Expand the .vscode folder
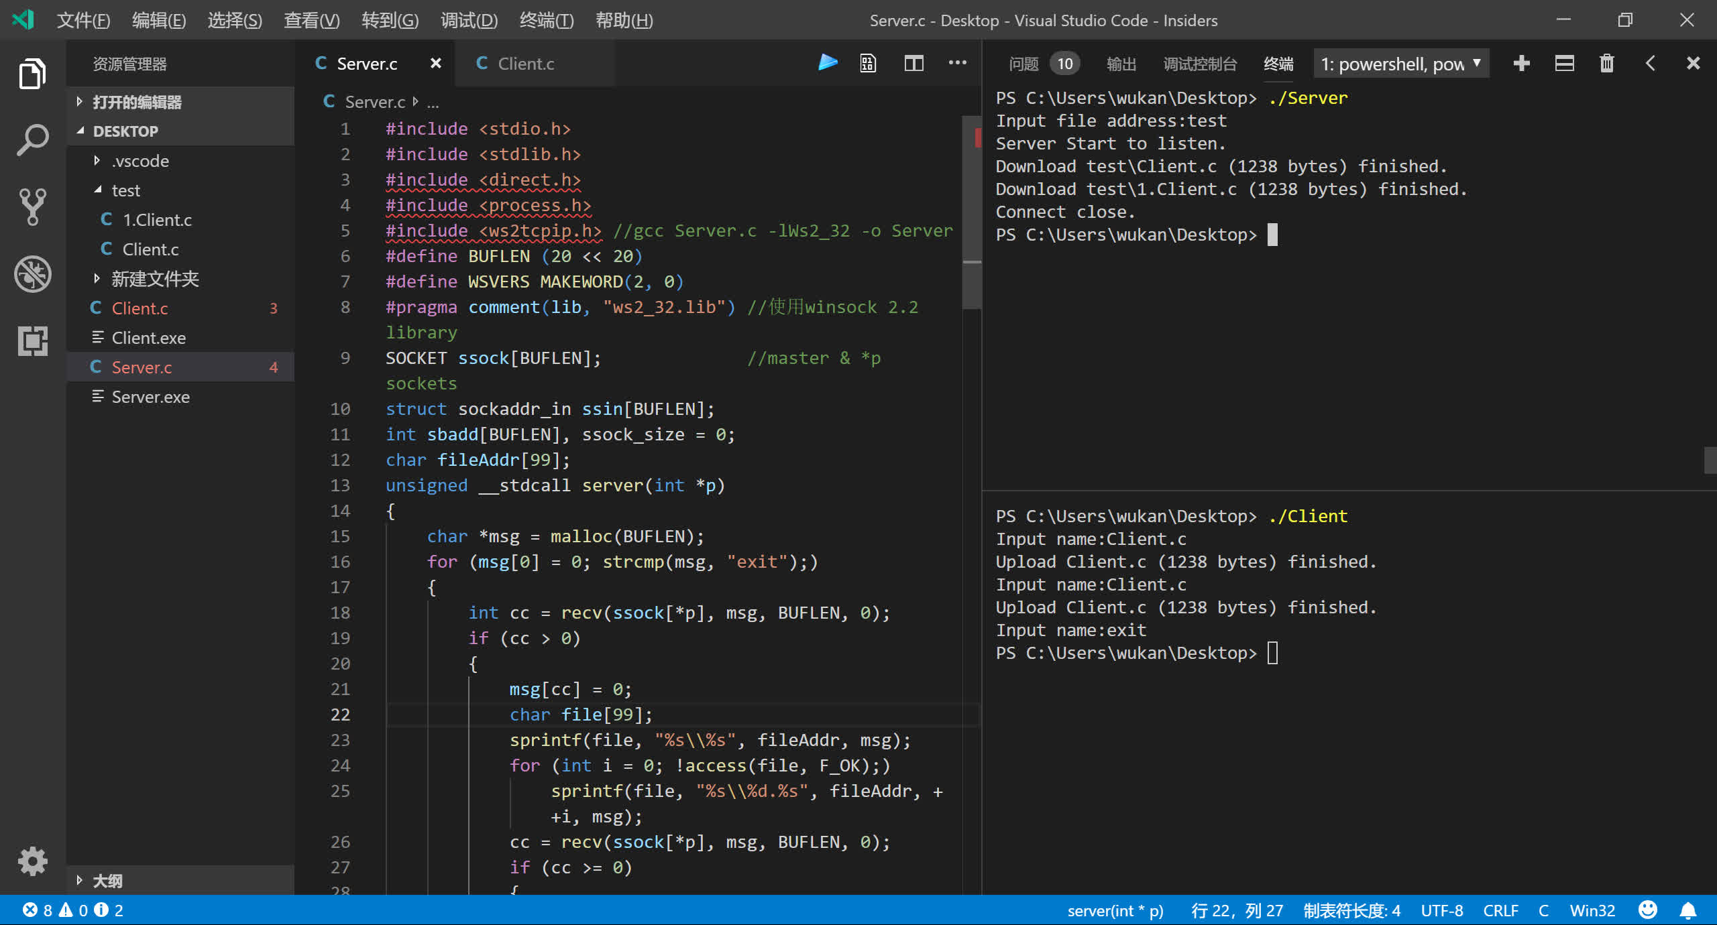Screen dimensions: 1717x925 click(140, 161)
